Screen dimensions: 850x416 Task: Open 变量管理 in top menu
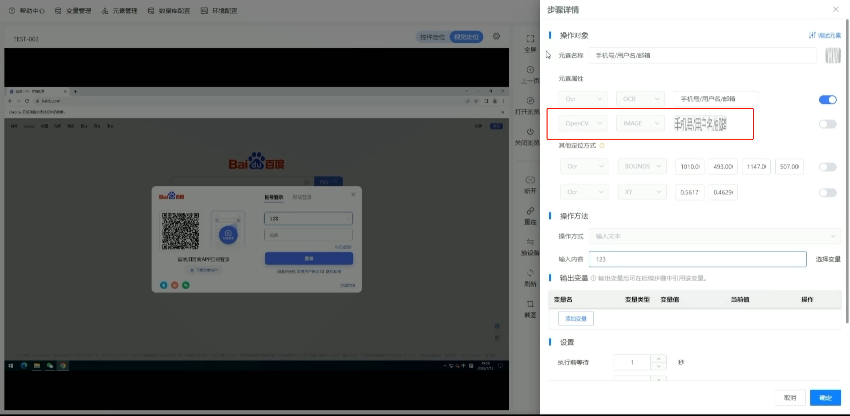tap(73, 11)
